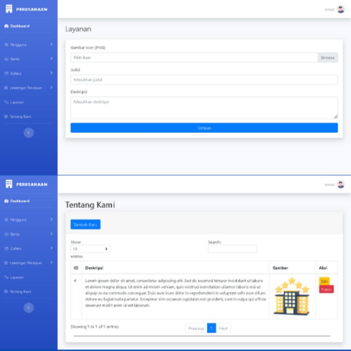Sort by the Gambar column header

coord(293,268)
